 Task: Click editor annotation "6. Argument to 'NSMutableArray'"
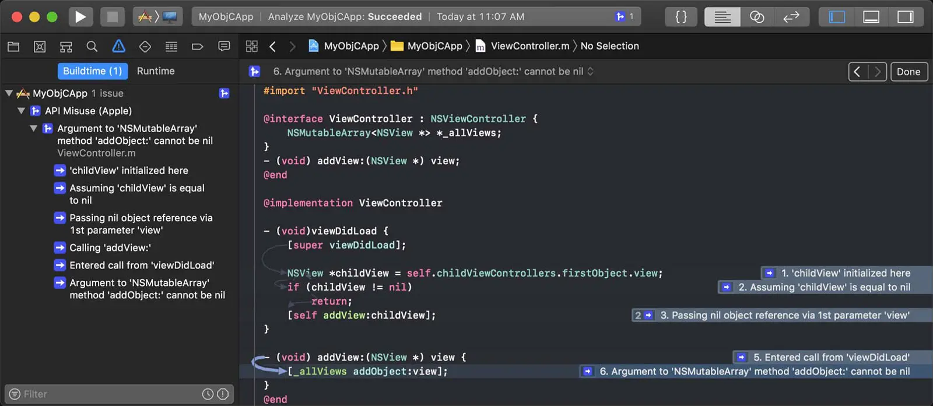coord(755,371)
